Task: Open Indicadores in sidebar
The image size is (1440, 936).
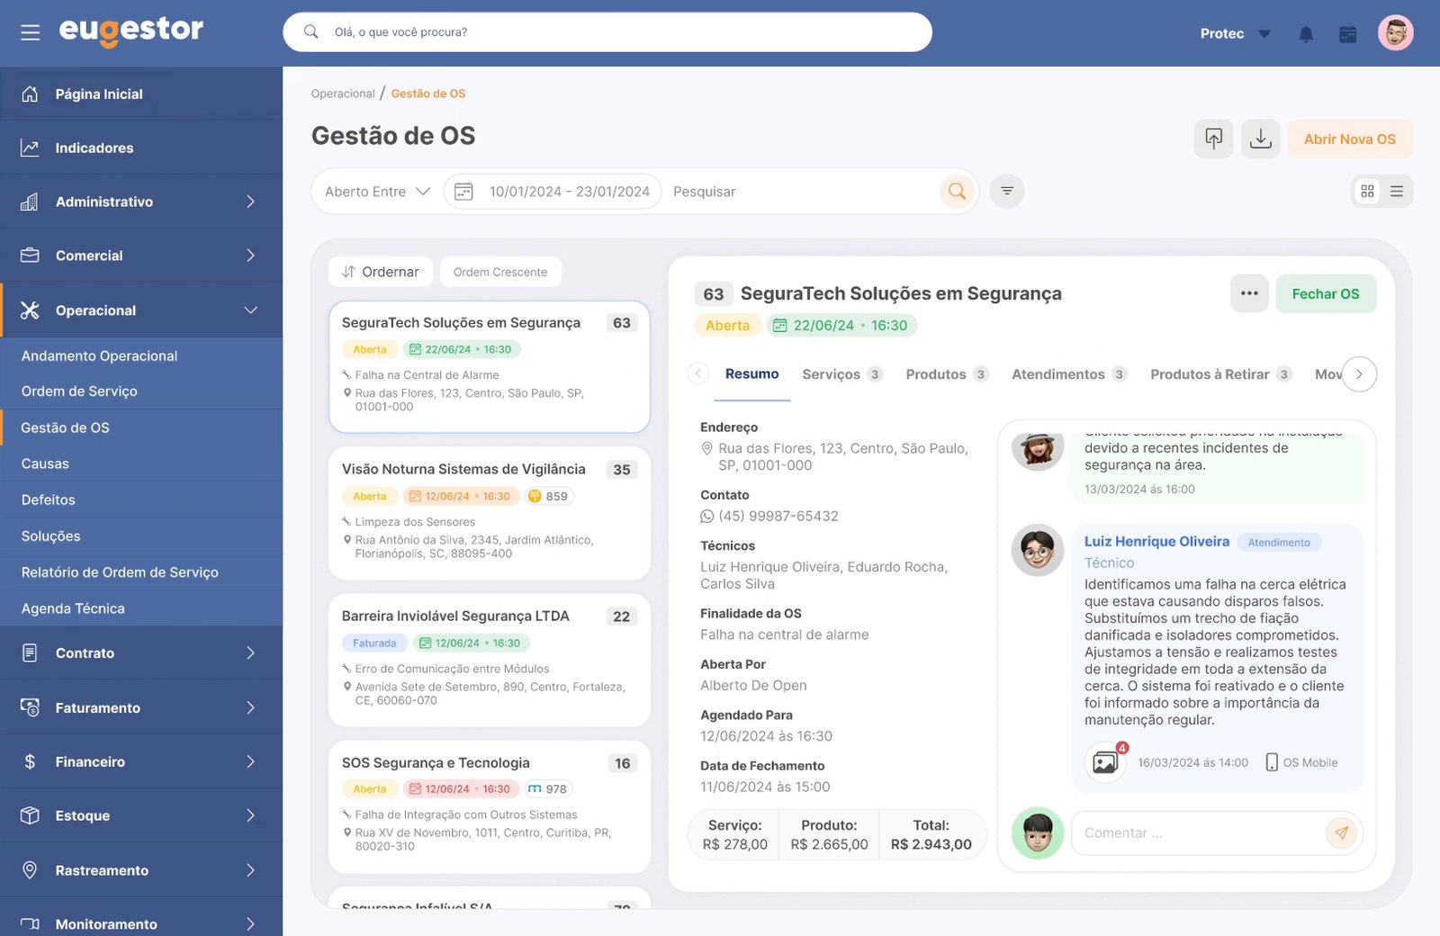Action: [141, 148]
